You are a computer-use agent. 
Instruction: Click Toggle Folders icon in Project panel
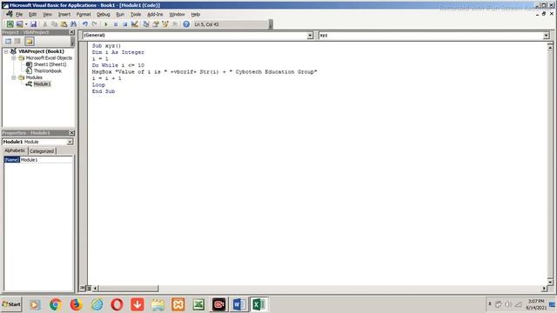[x=29, y=41]
